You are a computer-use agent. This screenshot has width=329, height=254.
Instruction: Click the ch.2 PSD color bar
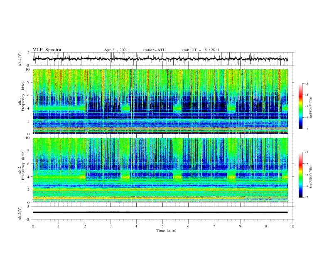pos(301,175)
